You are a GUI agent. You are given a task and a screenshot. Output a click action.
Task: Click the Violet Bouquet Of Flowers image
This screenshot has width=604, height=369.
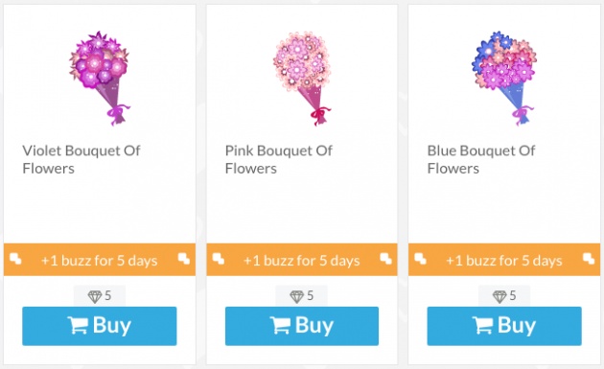tap(100, 79)
